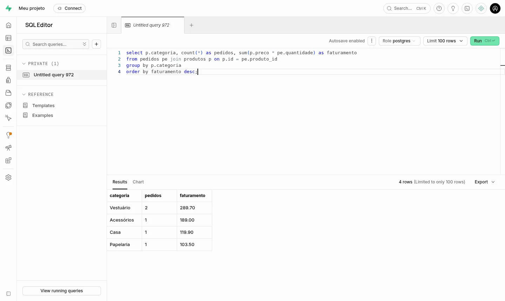
Task: Open Examples reference
Action: [x=62, y=115]
